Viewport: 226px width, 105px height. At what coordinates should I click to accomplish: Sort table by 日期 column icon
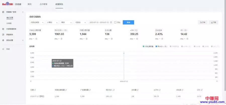pos(35,90)
